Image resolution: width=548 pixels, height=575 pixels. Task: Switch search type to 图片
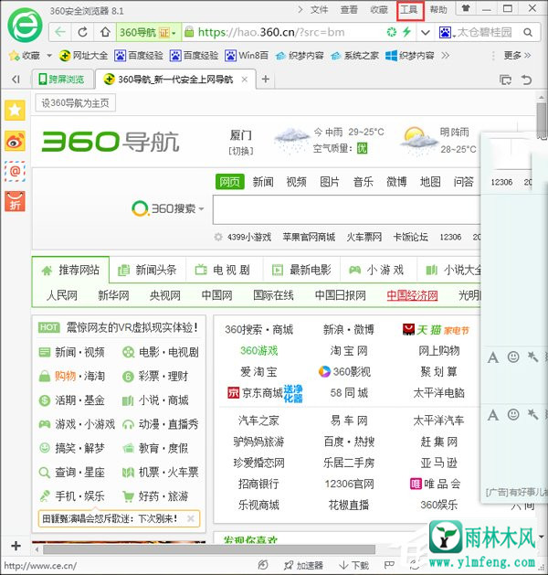click(330, 182)
